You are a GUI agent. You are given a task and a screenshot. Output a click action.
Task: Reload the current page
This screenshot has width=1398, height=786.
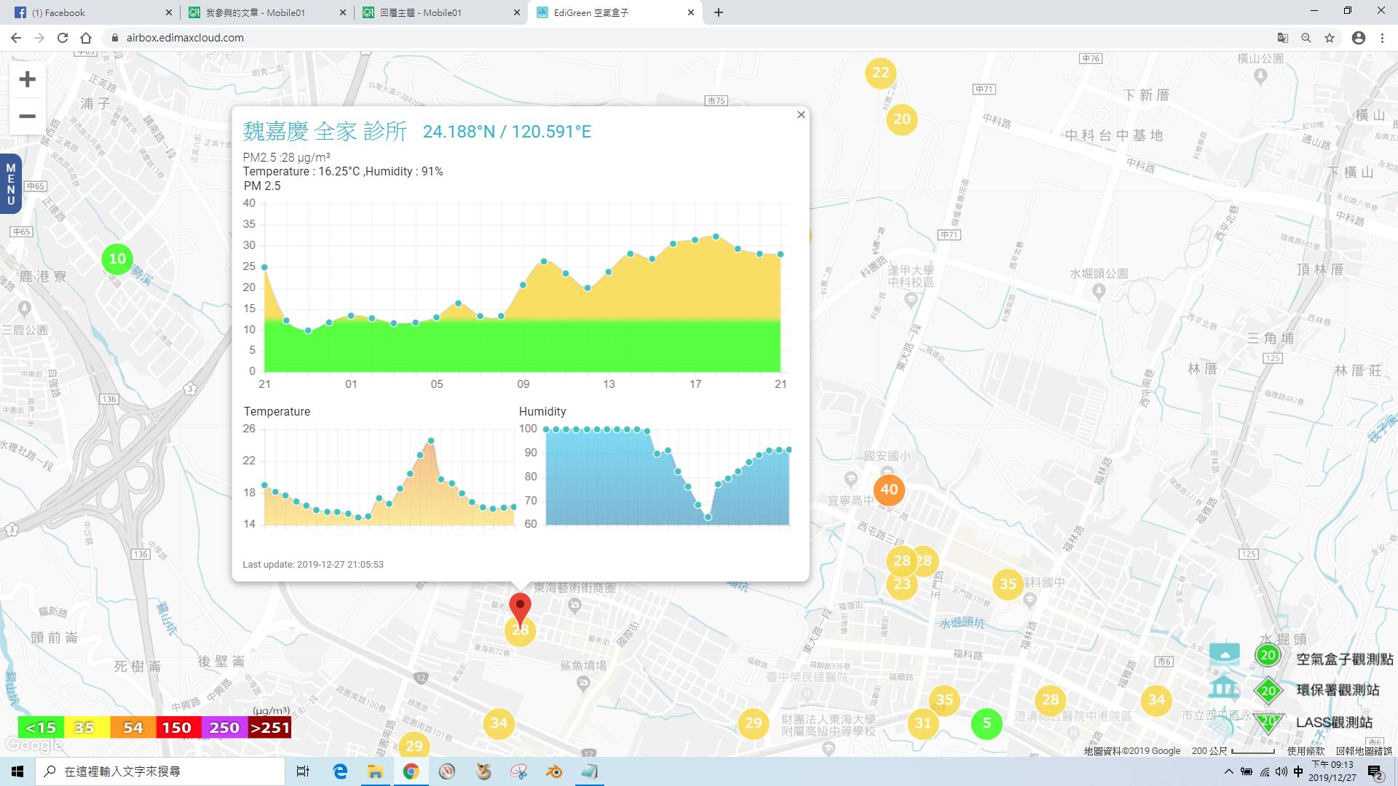click(x=63, y=38)
